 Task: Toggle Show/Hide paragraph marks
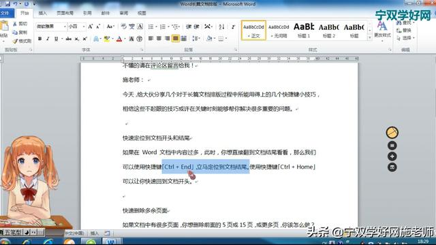click(233, 27)
